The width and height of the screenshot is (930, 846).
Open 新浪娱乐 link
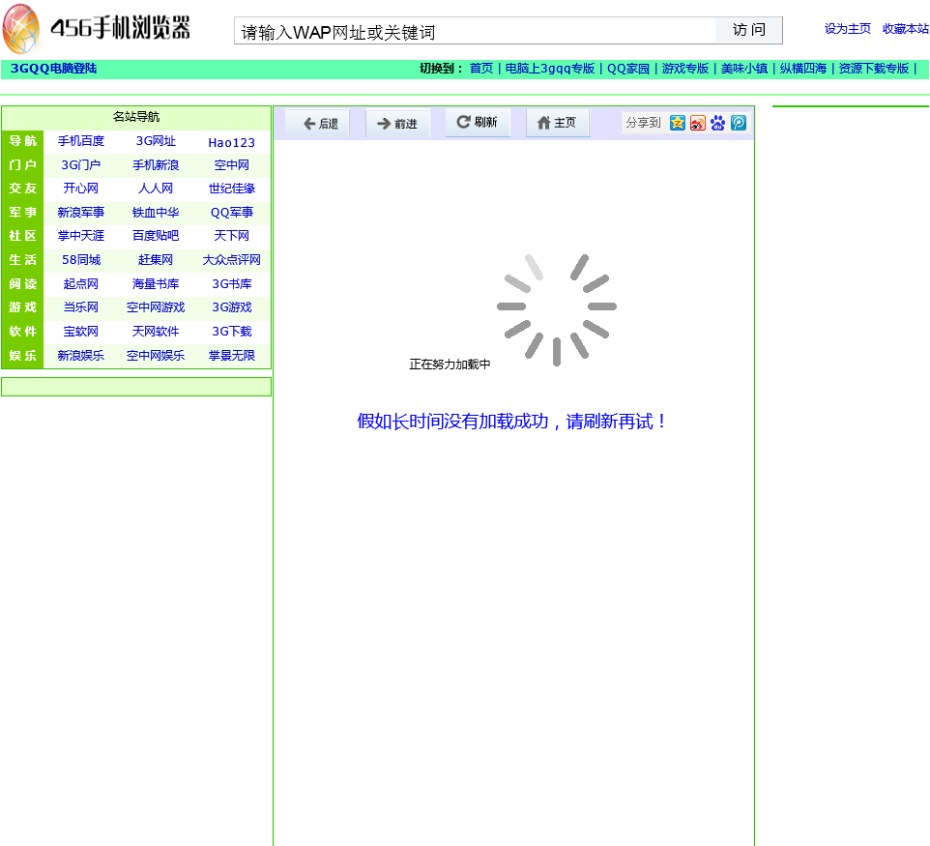(80, 356)
